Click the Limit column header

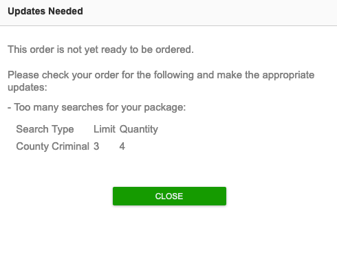tap(105, 129)
